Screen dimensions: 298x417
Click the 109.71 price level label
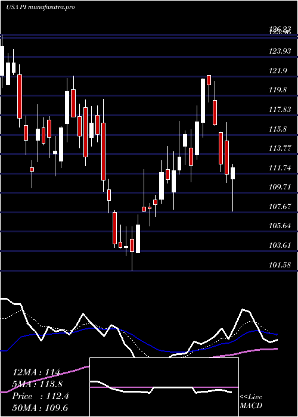(280, 187)
